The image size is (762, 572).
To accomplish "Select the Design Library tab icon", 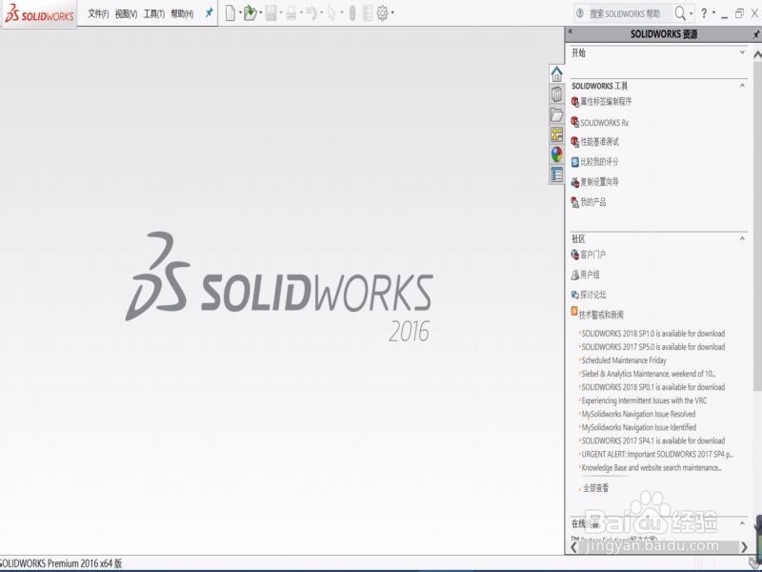I will [557, 93].
